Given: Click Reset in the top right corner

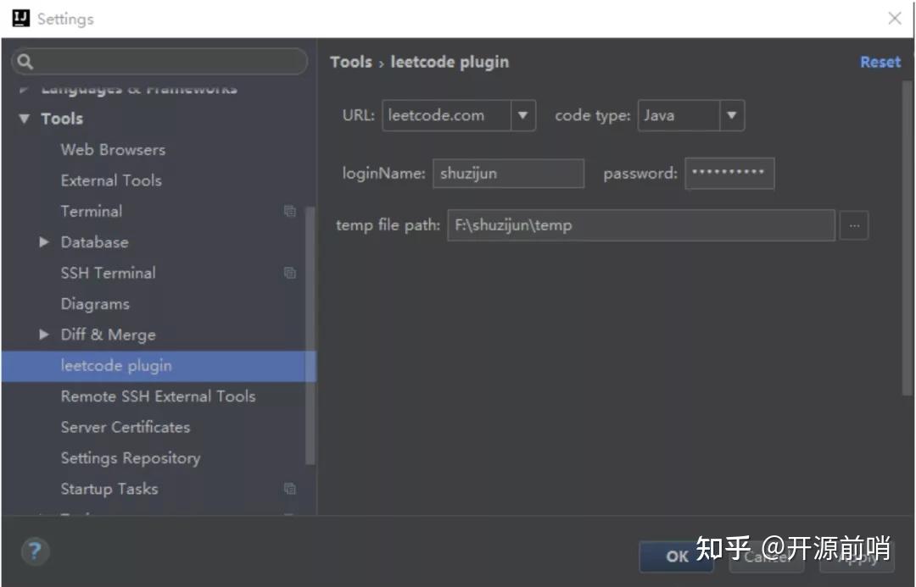Looking at the screenshot, I should coord(880,61).
